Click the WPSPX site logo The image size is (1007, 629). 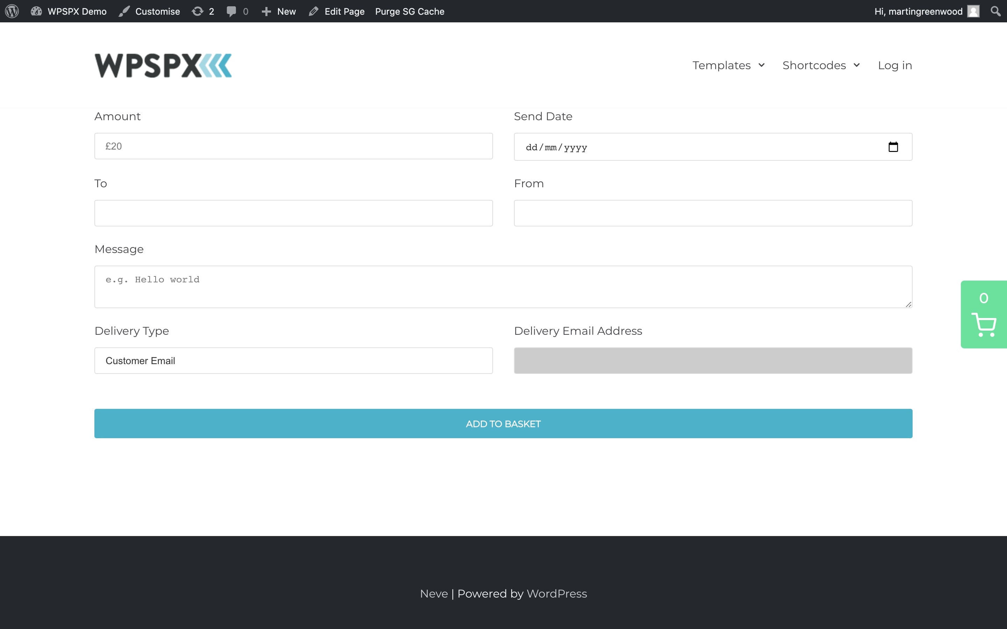click(163, 65)
